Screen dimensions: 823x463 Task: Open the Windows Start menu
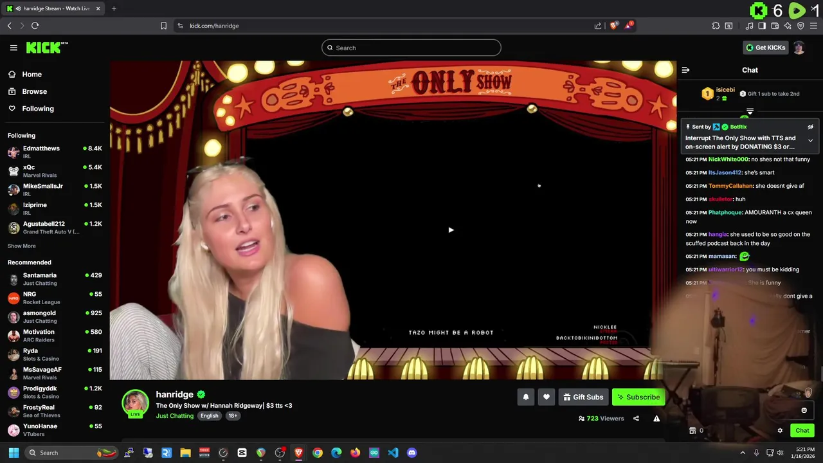click(14, 453)
